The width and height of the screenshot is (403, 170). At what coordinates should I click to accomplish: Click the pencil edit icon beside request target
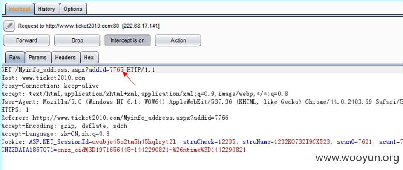(9, 26)
